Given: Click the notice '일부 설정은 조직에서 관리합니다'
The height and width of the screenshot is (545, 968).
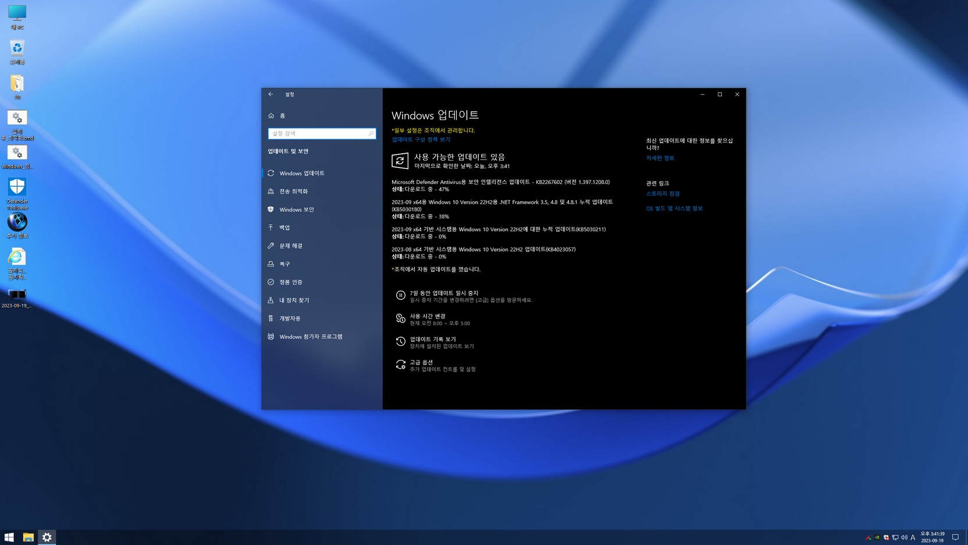Looking at the screenshot, I should (433, 130).
